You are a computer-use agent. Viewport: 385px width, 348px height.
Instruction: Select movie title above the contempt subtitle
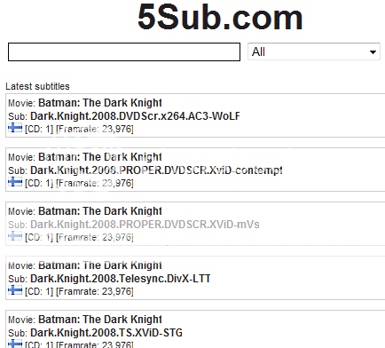pyautogui.click(x=100, y=157)
